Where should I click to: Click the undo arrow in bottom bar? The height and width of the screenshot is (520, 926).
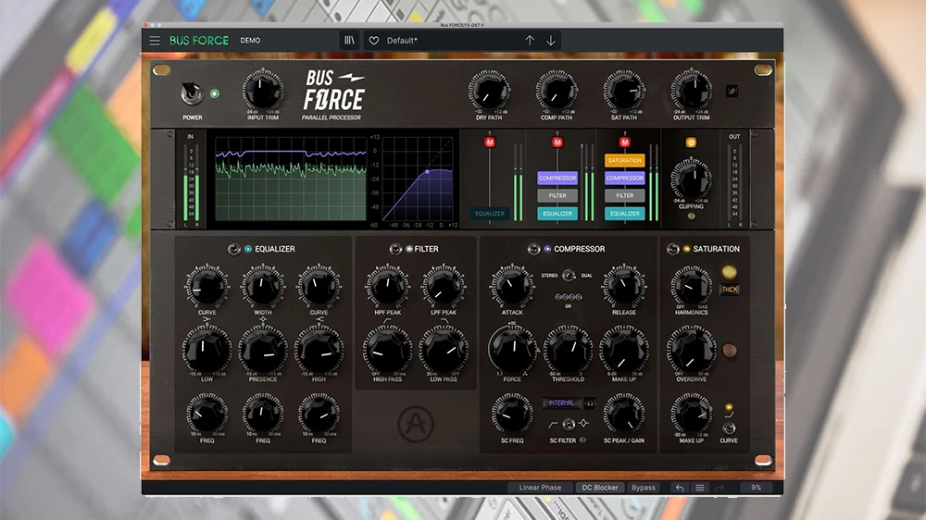pyautogui.click(x=680, y=488)
